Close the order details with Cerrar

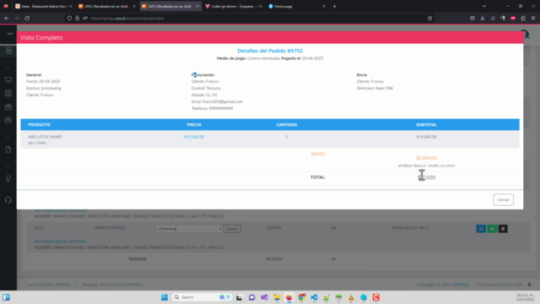point(503,199)
